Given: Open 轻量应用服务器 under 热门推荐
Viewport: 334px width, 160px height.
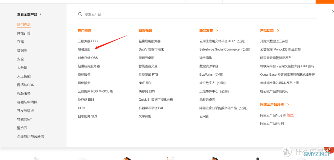Looking at the screenshot, I should tap(89, 66).
